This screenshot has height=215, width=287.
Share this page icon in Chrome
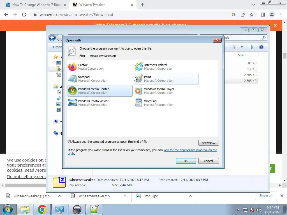[243, 15]
